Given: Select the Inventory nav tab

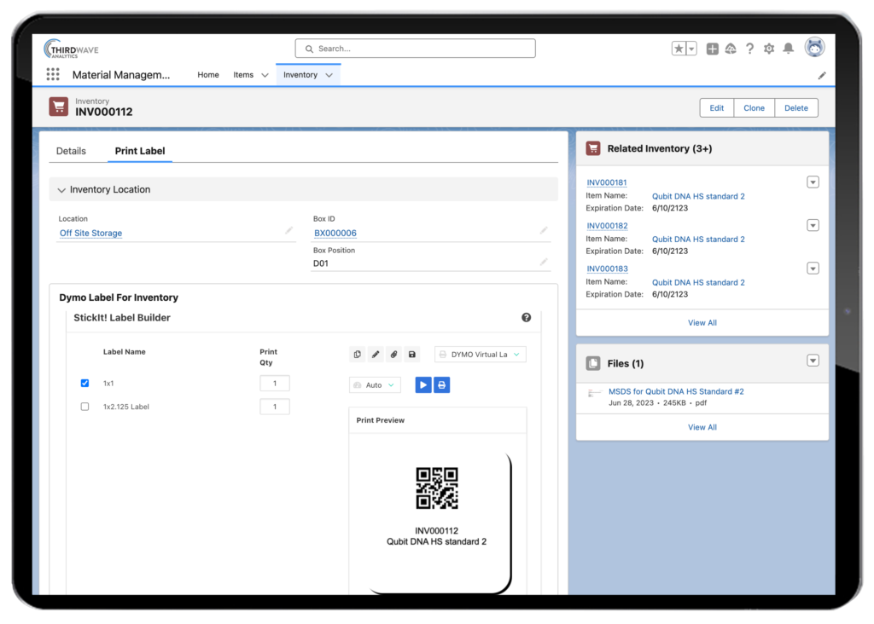Looking at the screenshot, I should coord(300,75).
